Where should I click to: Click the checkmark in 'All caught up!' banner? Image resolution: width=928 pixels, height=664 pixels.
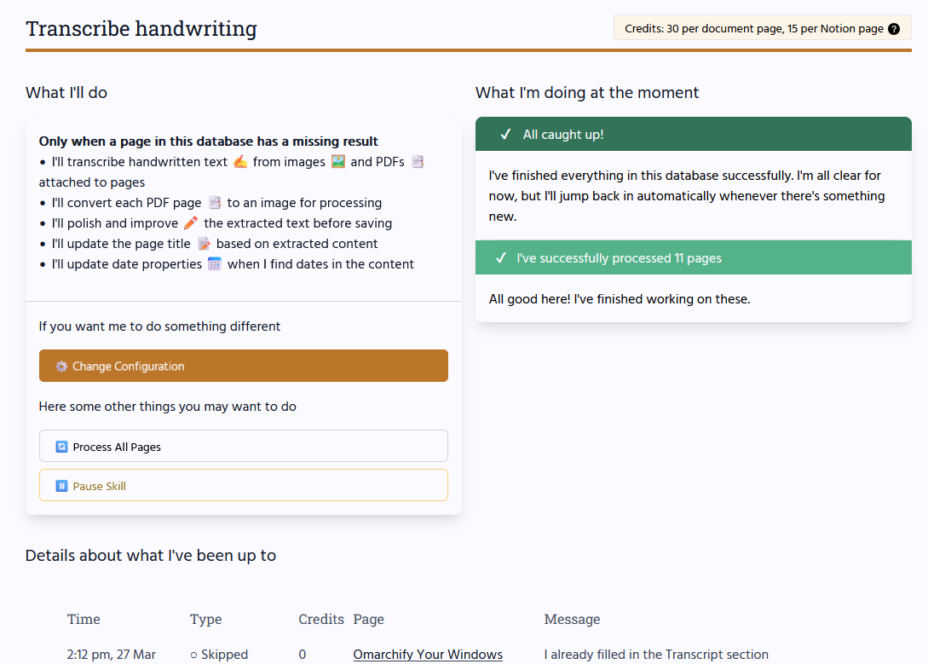[505, 135]
